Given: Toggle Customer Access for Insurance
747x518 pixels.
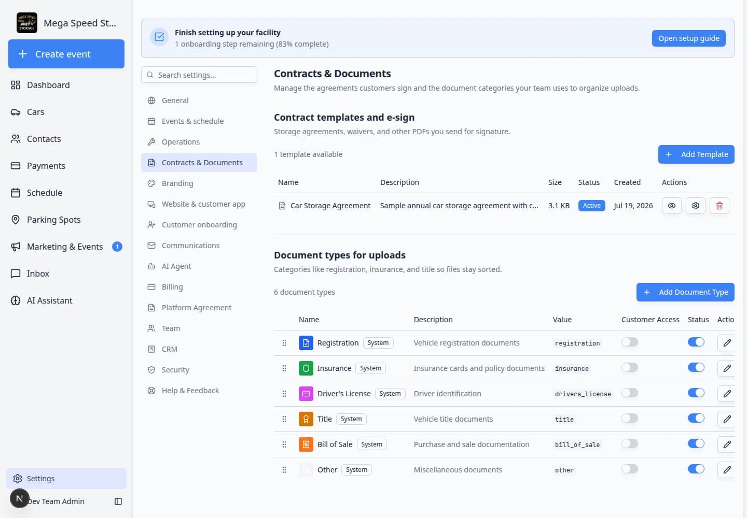Looking at the screenshot, I should click(630, 367).
